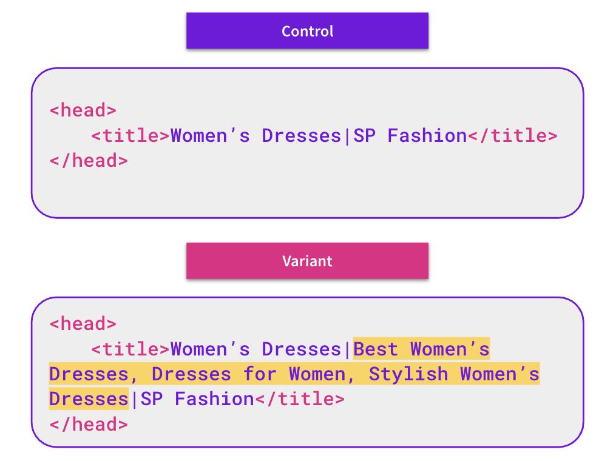The height and width of the screenshot is (461, 616).
Task: Click "SP Fashion" in the Variant title
Action: pos(197,399)
